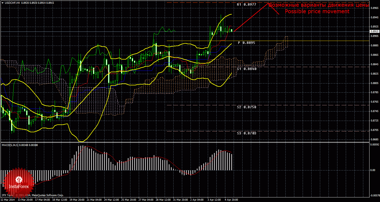Click the 0.8965 level on price scale
The width and height of the screenshot is (380, 202).
coord(374,8)
